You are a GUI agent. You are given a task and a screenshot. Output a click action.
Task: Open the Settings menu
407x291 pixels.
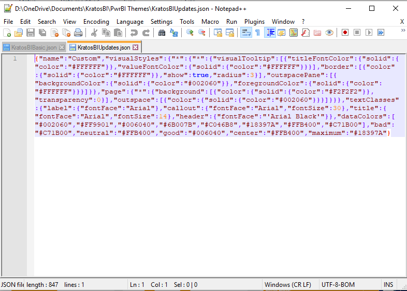pyautogui.click(x=162, y=22)
